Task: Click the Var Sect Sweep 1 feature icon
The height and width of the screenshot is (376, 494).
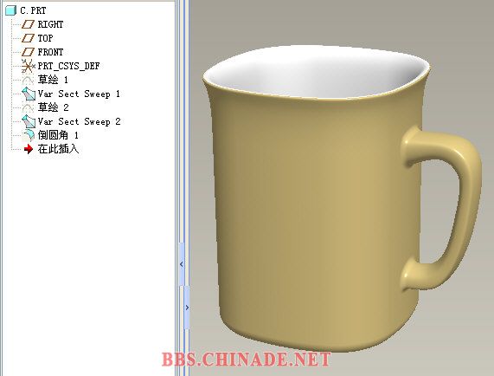Action: [28, 94]
